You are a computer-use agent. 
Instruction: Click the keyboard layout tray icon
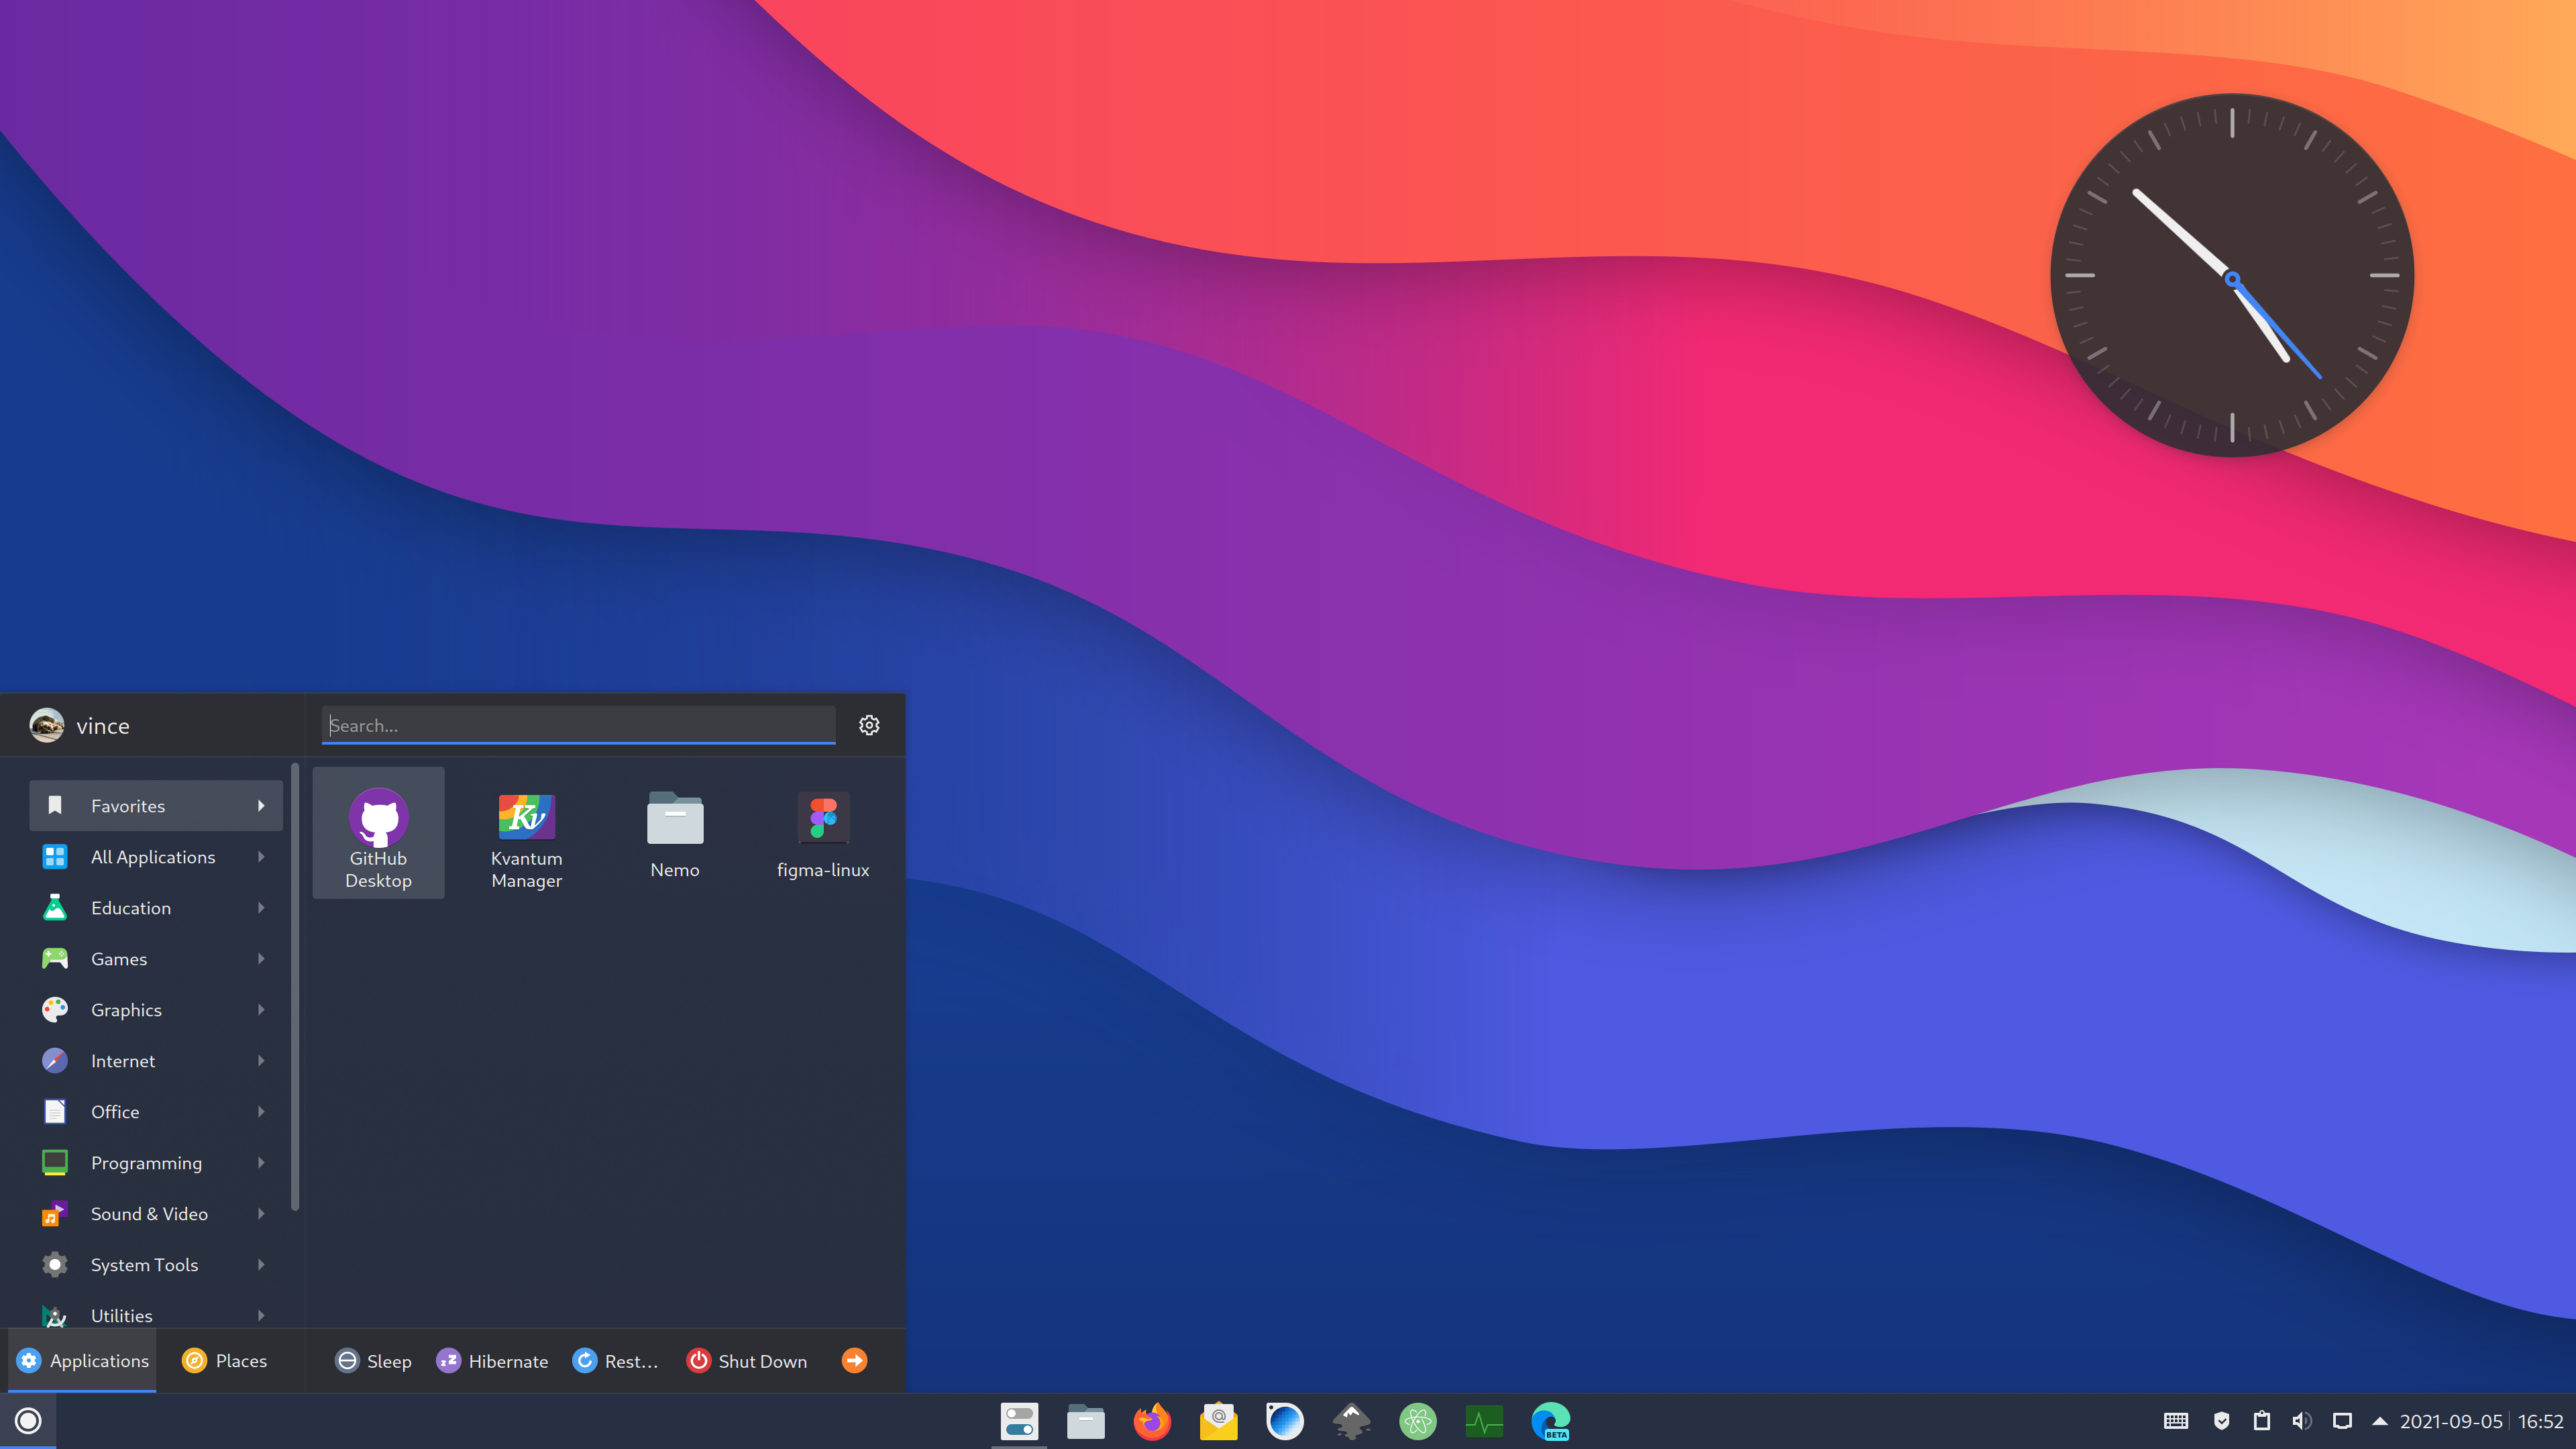click(2176, 1421)
